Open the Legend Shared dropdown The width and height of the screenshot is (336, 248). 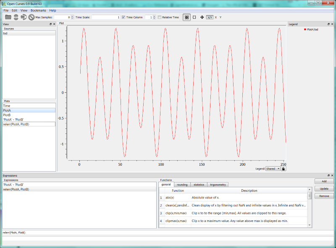coord(273,169)
